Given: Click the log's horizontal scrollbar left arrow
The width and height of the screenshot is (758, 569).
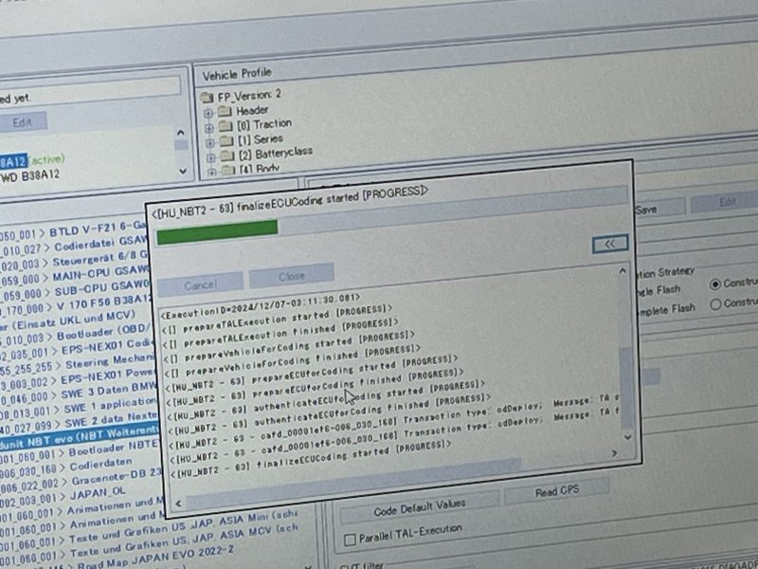Looking at the screenshot, I should tap(176, 502).
